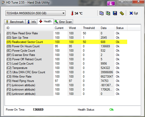Click the red thermometer temperature icon
Image resolution: width=145 pixels, height=117 pixels.
(72, 13)
